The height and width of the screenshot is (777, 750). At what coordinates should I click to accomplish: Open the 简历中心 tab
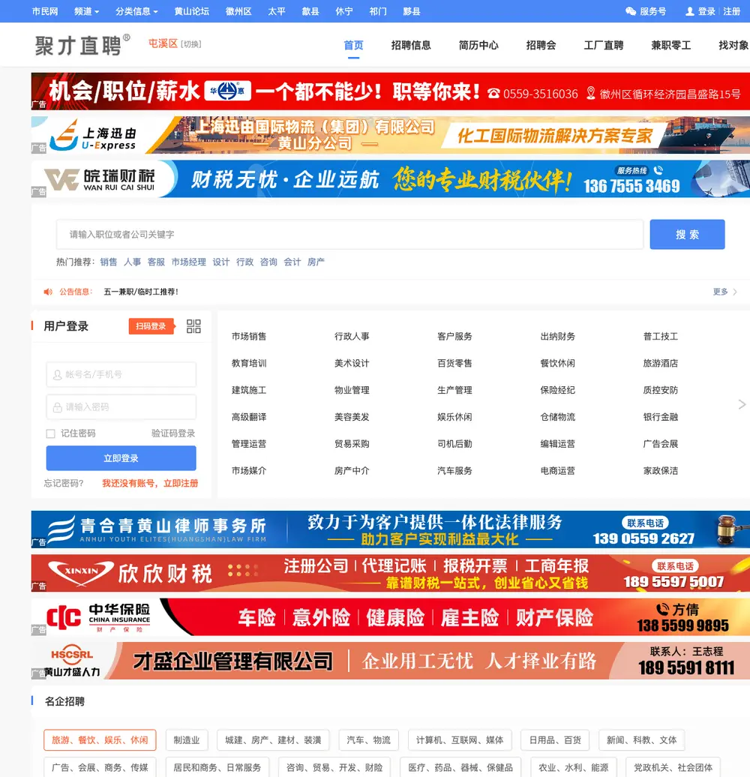(x=478, y=46)
